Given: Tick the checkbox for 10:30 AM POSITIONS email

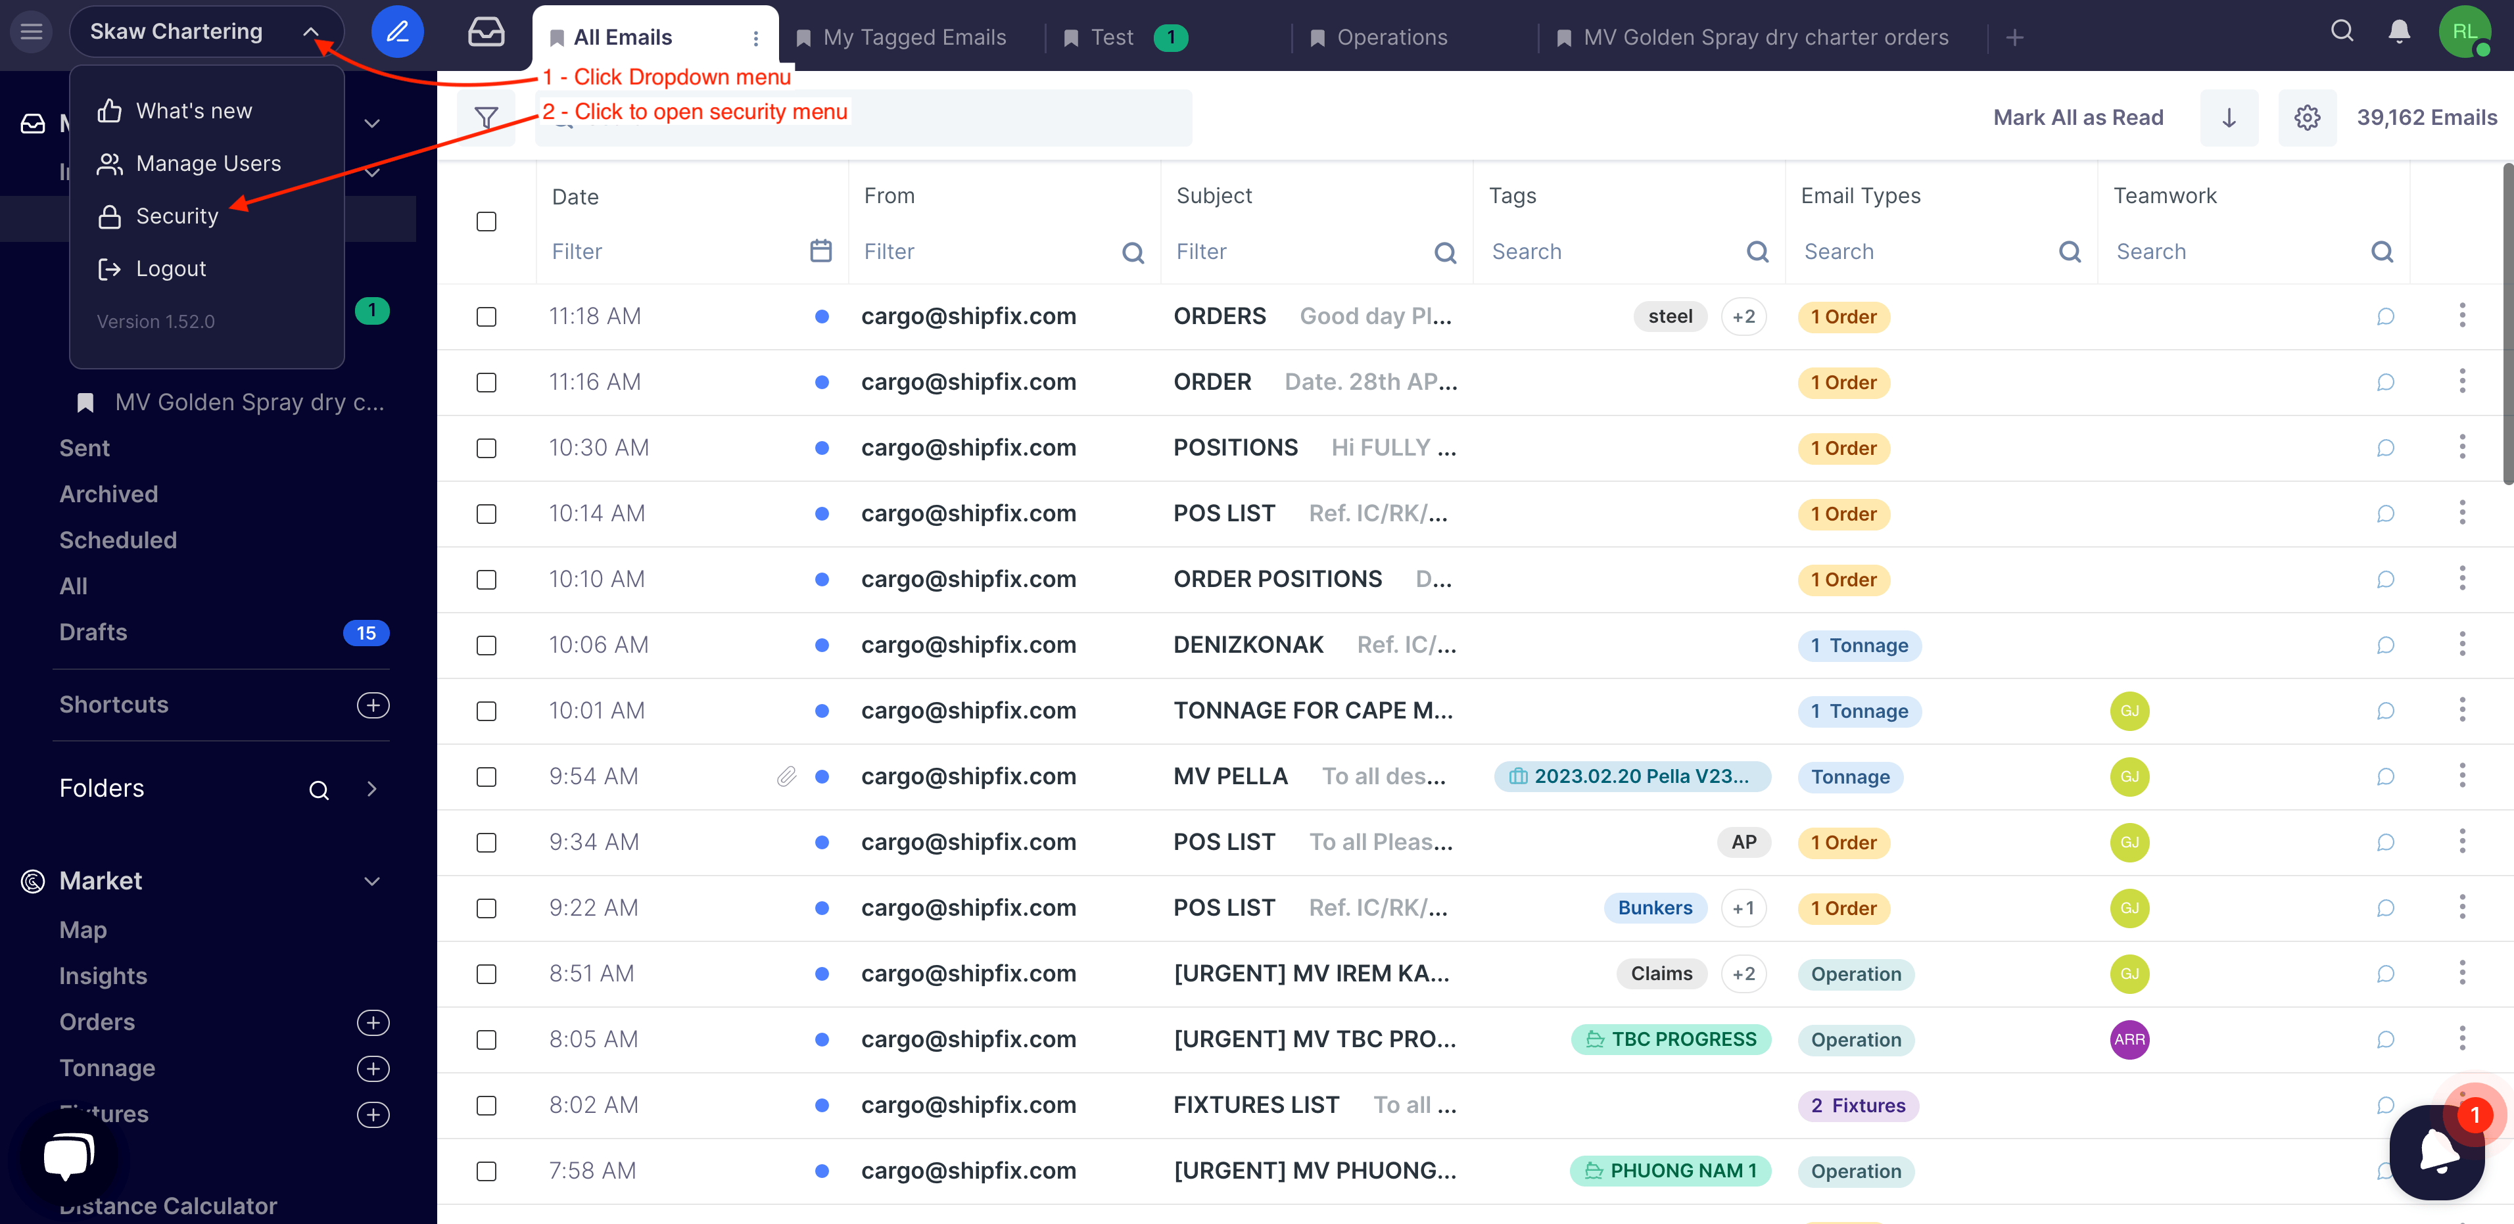Looking at the screenshot, I should pos(485,448).
